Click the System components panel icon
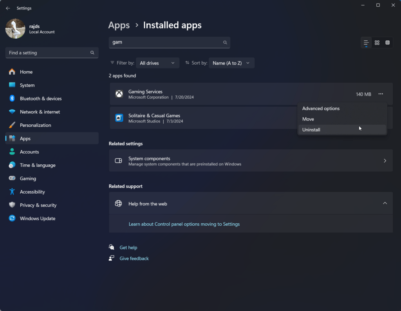Image resolution: width=401 pixels, height=311 pixels. tap(118, 161)
